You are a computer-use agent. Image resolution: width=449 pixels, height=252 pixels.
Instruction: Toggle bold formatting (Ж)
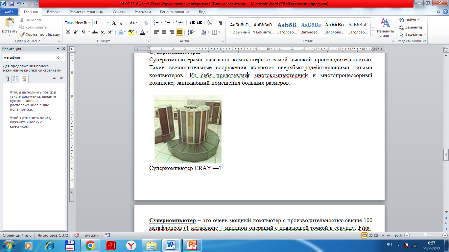click(x=68, y=32)
